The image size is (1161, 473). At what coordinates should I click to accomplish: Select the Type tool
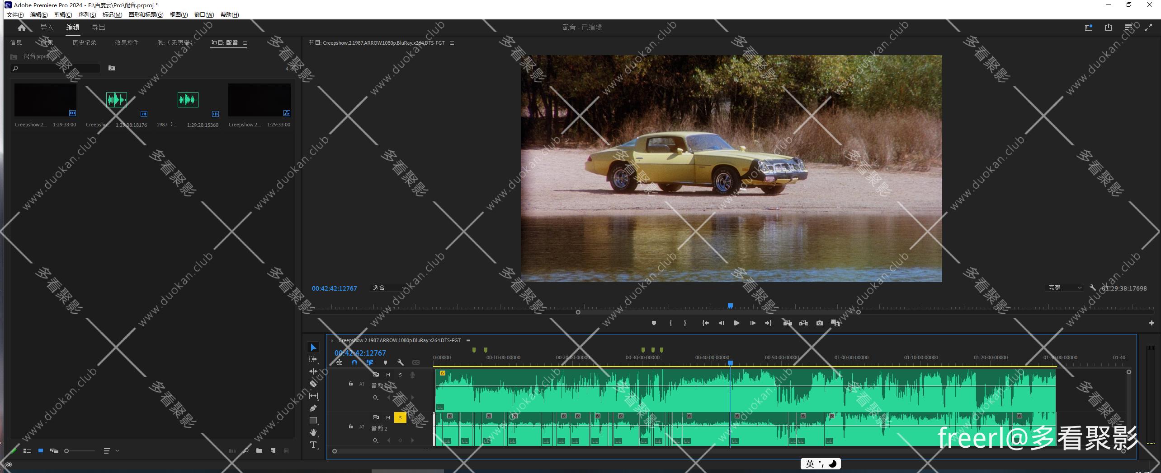point(313,445)
